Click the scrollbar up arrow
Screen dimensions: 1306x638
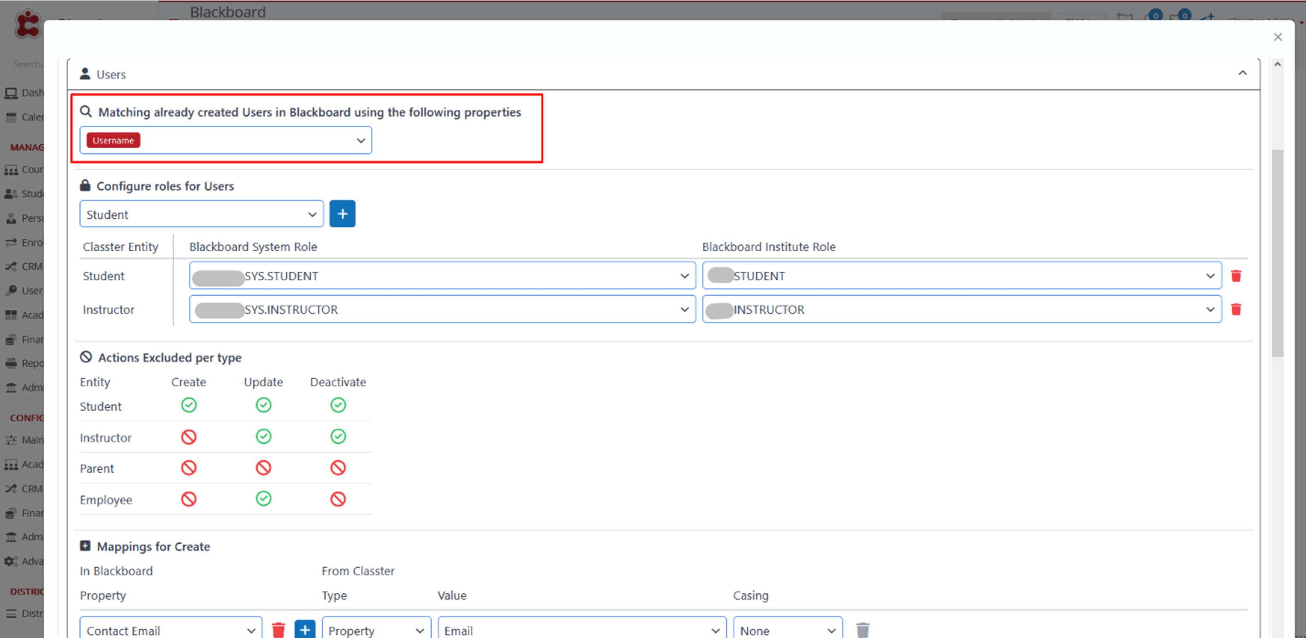(x=1277, y=65)
